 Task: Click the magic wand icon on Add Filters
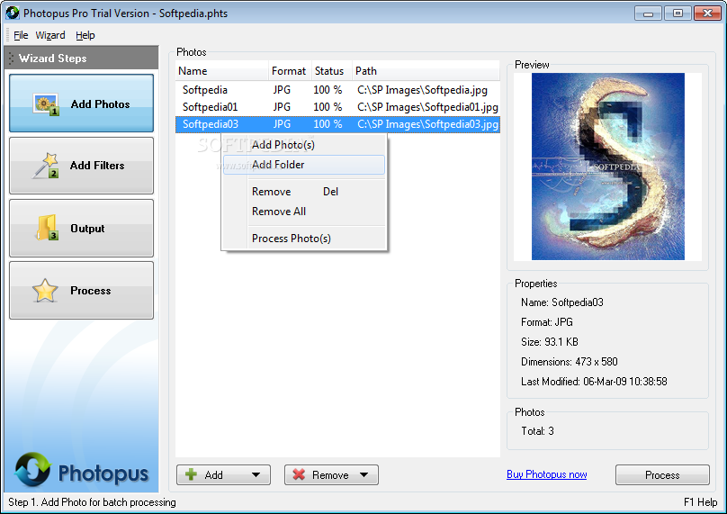tap(45, 166)
